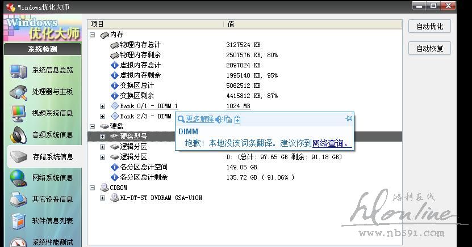Select 音频系统信息 speaker icon

(19, 135)
